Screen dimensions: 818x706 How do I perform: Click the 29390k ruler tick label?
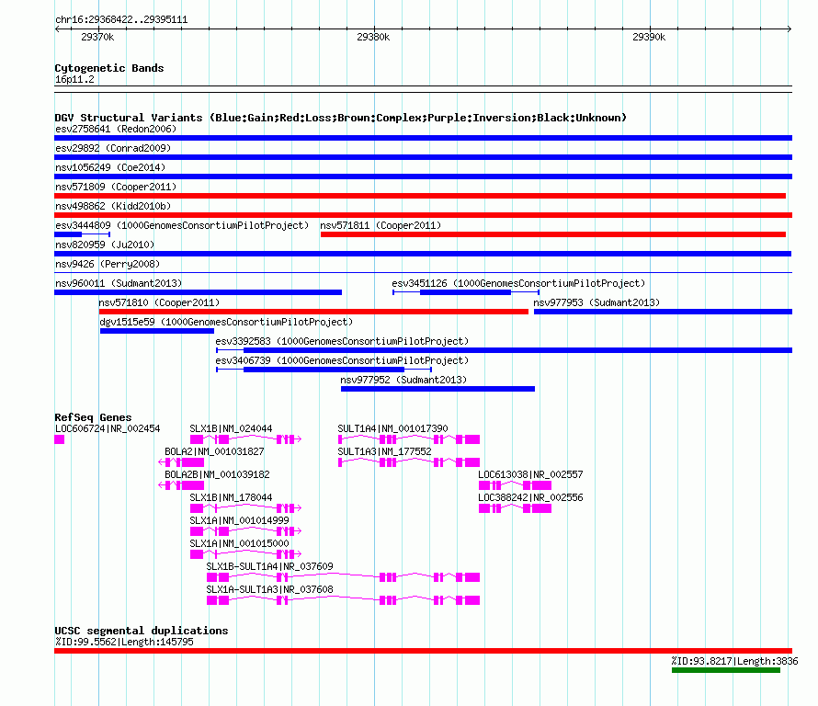tap(649, 38)
